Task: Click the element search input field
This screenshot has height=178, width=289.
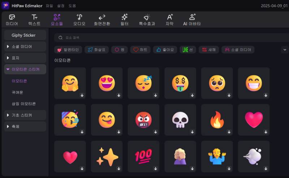Action: (171, 37)
